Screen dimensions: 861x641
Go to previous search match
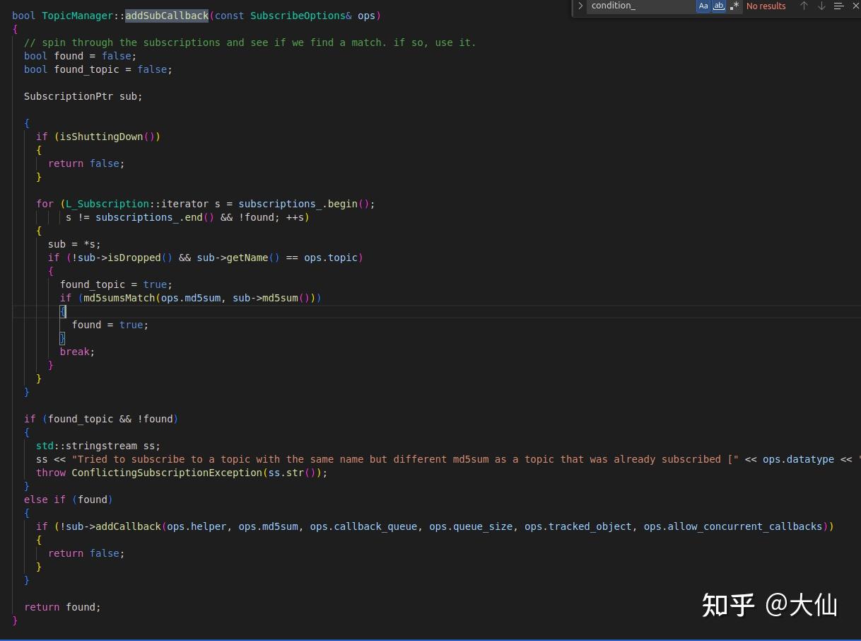click(x=804, y=6)
